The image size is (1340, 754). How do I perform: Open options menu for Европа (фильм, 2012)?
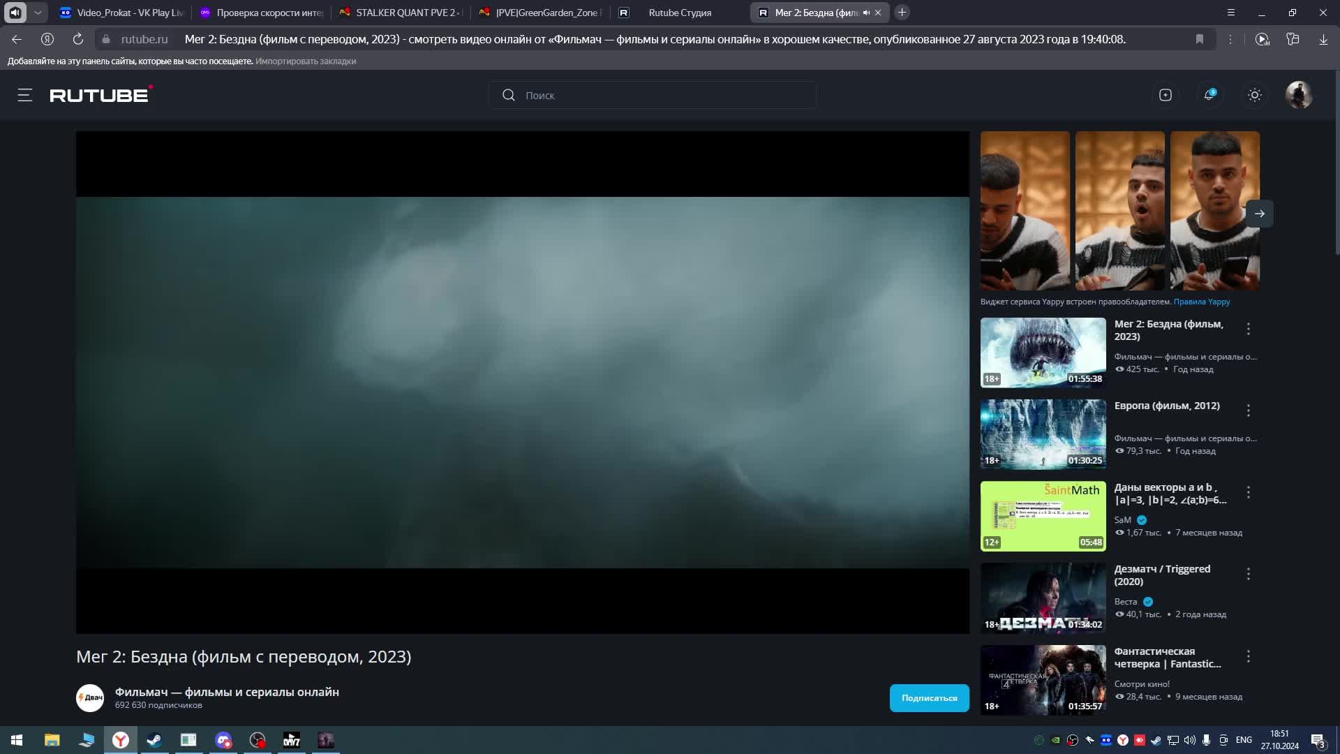pos(1249,411)
